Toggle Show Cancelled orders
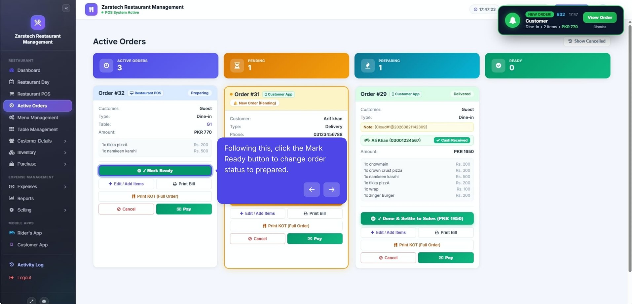Viewport: 632px width, 304px height. [587, 41]
